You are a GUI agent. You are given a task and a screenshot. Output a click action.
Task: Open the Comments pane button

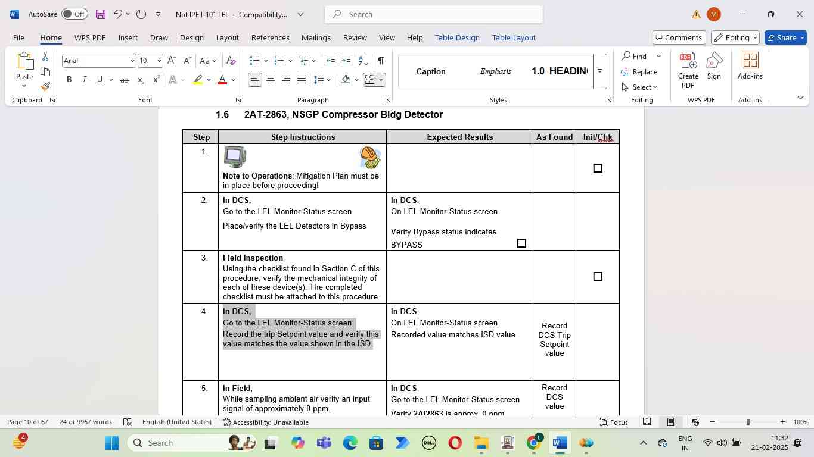click(679, 37)
